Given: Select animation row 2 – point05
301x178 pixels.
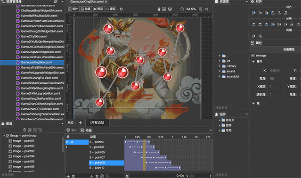Looking at the screenshot, I should (106, 152).
